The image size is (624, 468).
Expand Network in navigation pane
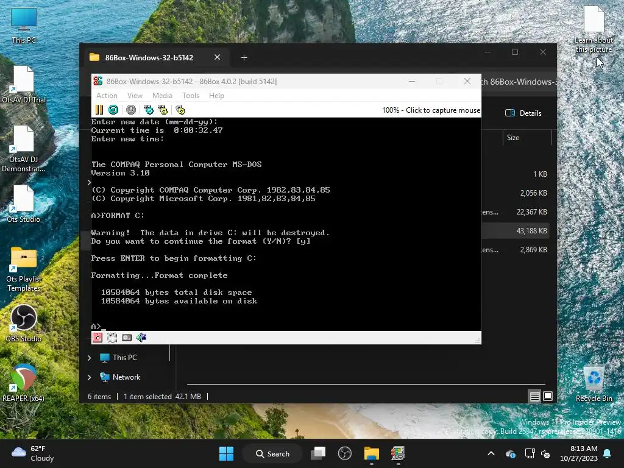[x=90, y=377]
